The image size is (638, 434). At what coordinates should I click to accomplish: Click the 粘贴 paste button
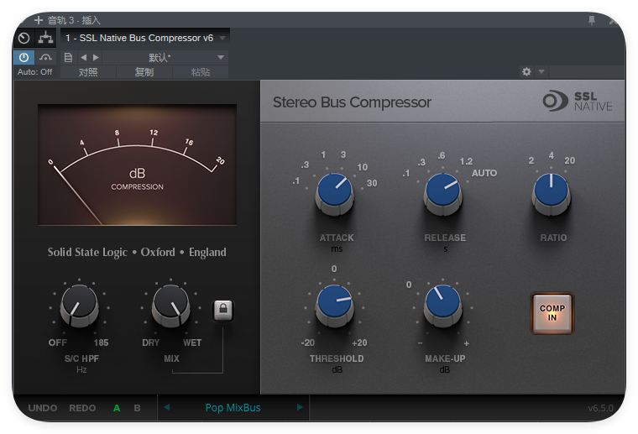(201, 72)
